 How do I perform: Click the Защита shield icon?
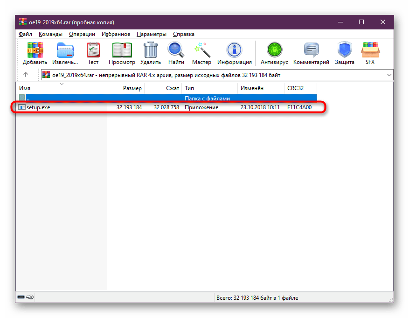pyautogui.click(x=344, y=53)
